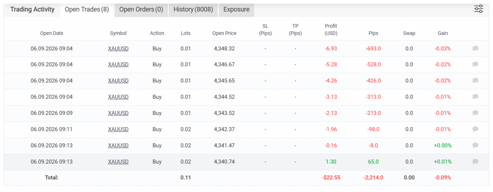Open comment icon for the 4,348.32 trade
Image resolution: width=493 pixels, height=192 pixels.
coord(475,48)
